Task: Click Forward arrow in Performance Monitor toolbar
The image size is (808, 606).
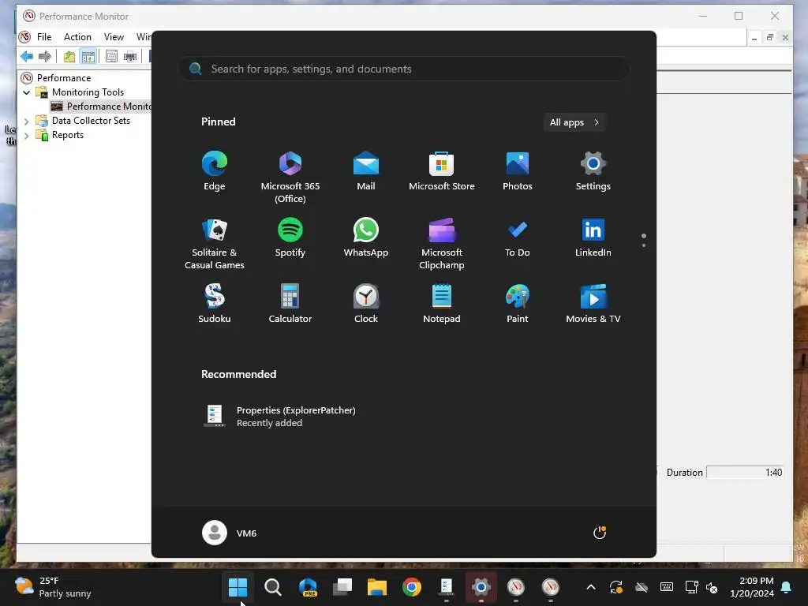Action: (45, 56)
